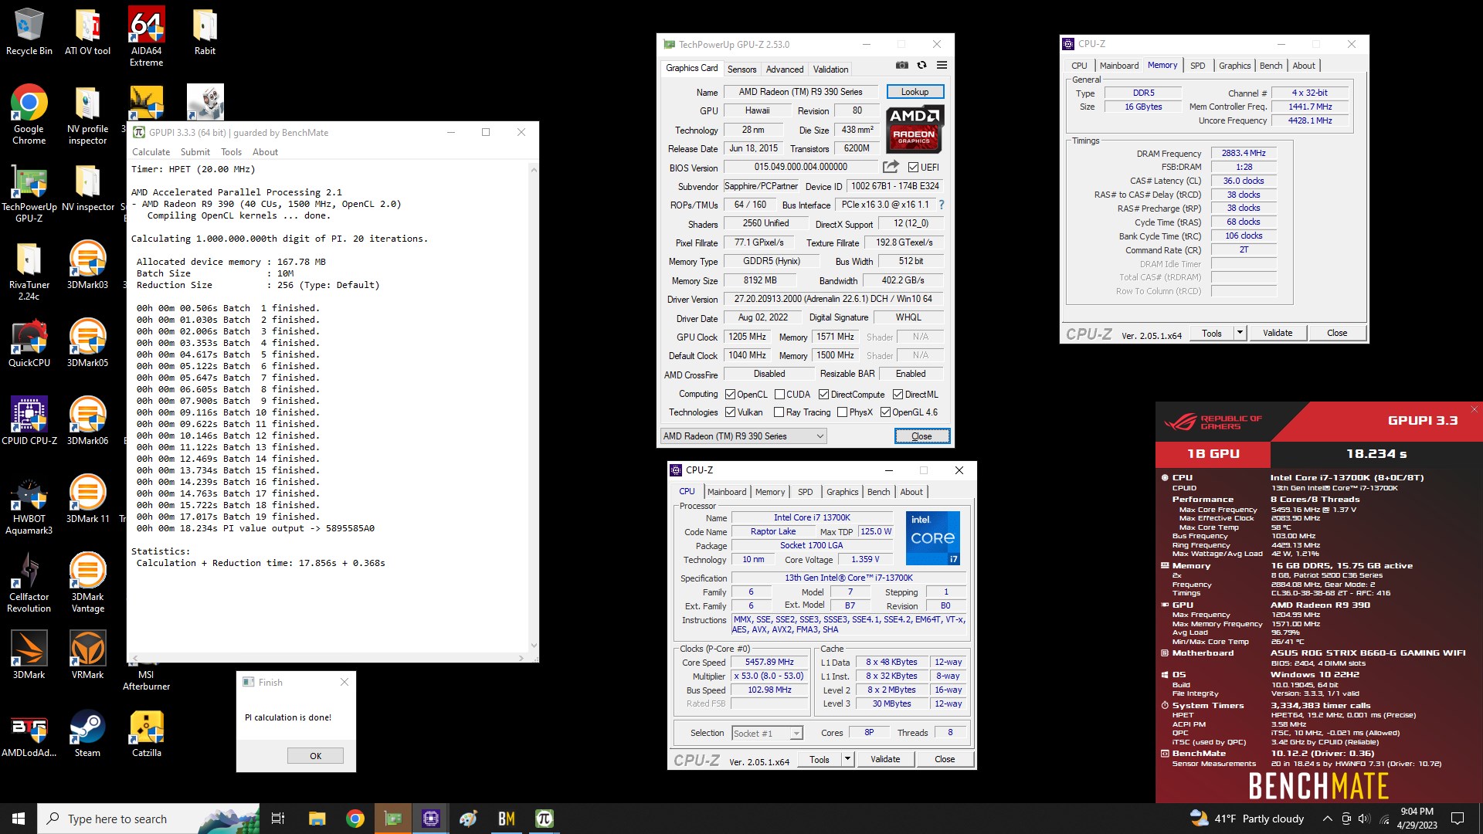Click Close button in GPU-Z
The width and height of the screenshot is (1483, 834).
pos(921,436)
